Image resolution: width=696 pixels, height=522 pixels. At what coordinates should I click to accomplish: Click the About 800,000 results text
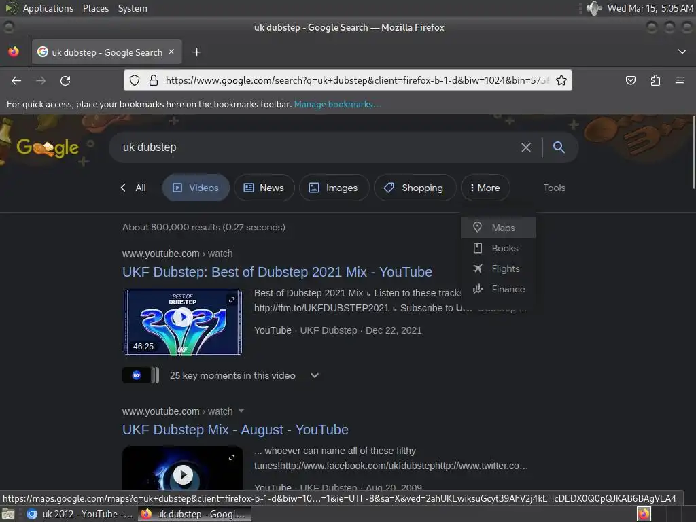click(204, 227)
